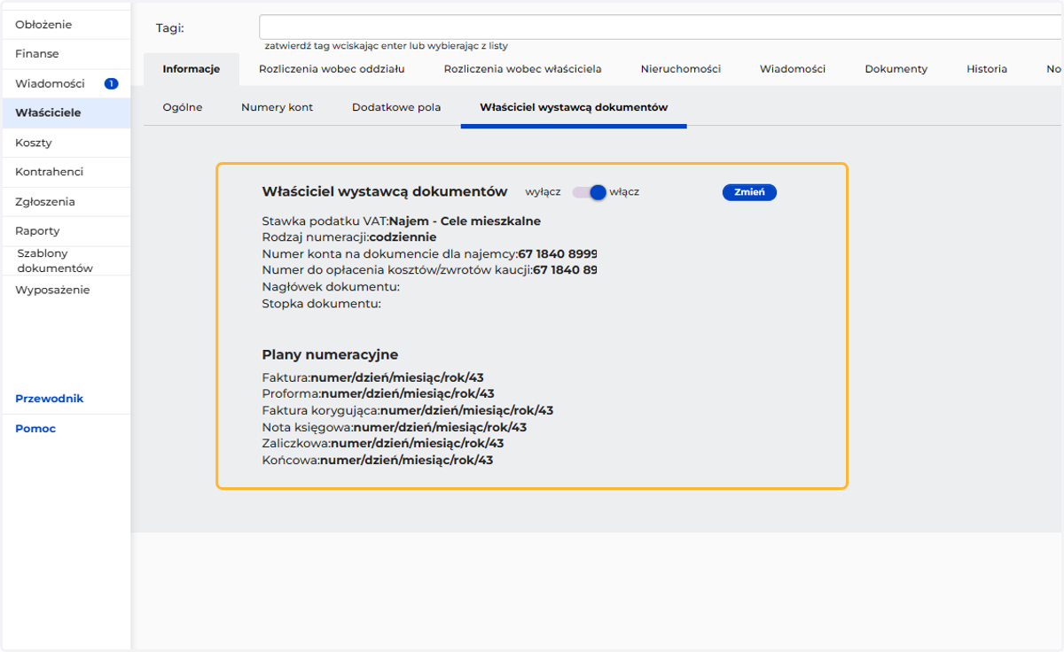The height and width of the screenshot is (652, 1064).
Task: Open Obłożenie in the sidebar
Action: coord(43,25)
